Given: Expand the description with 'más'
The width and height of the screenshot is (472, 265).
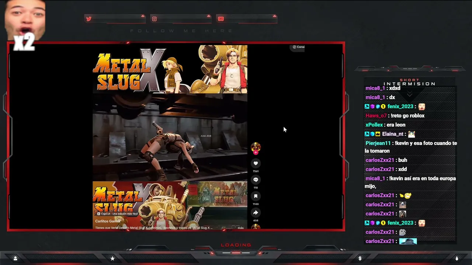Looking at the screenshot, I should tap(240, 228).
